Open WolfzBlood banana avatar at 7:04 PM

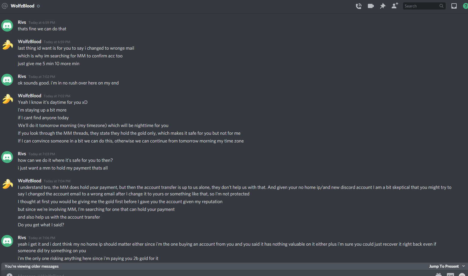[7, 184]
